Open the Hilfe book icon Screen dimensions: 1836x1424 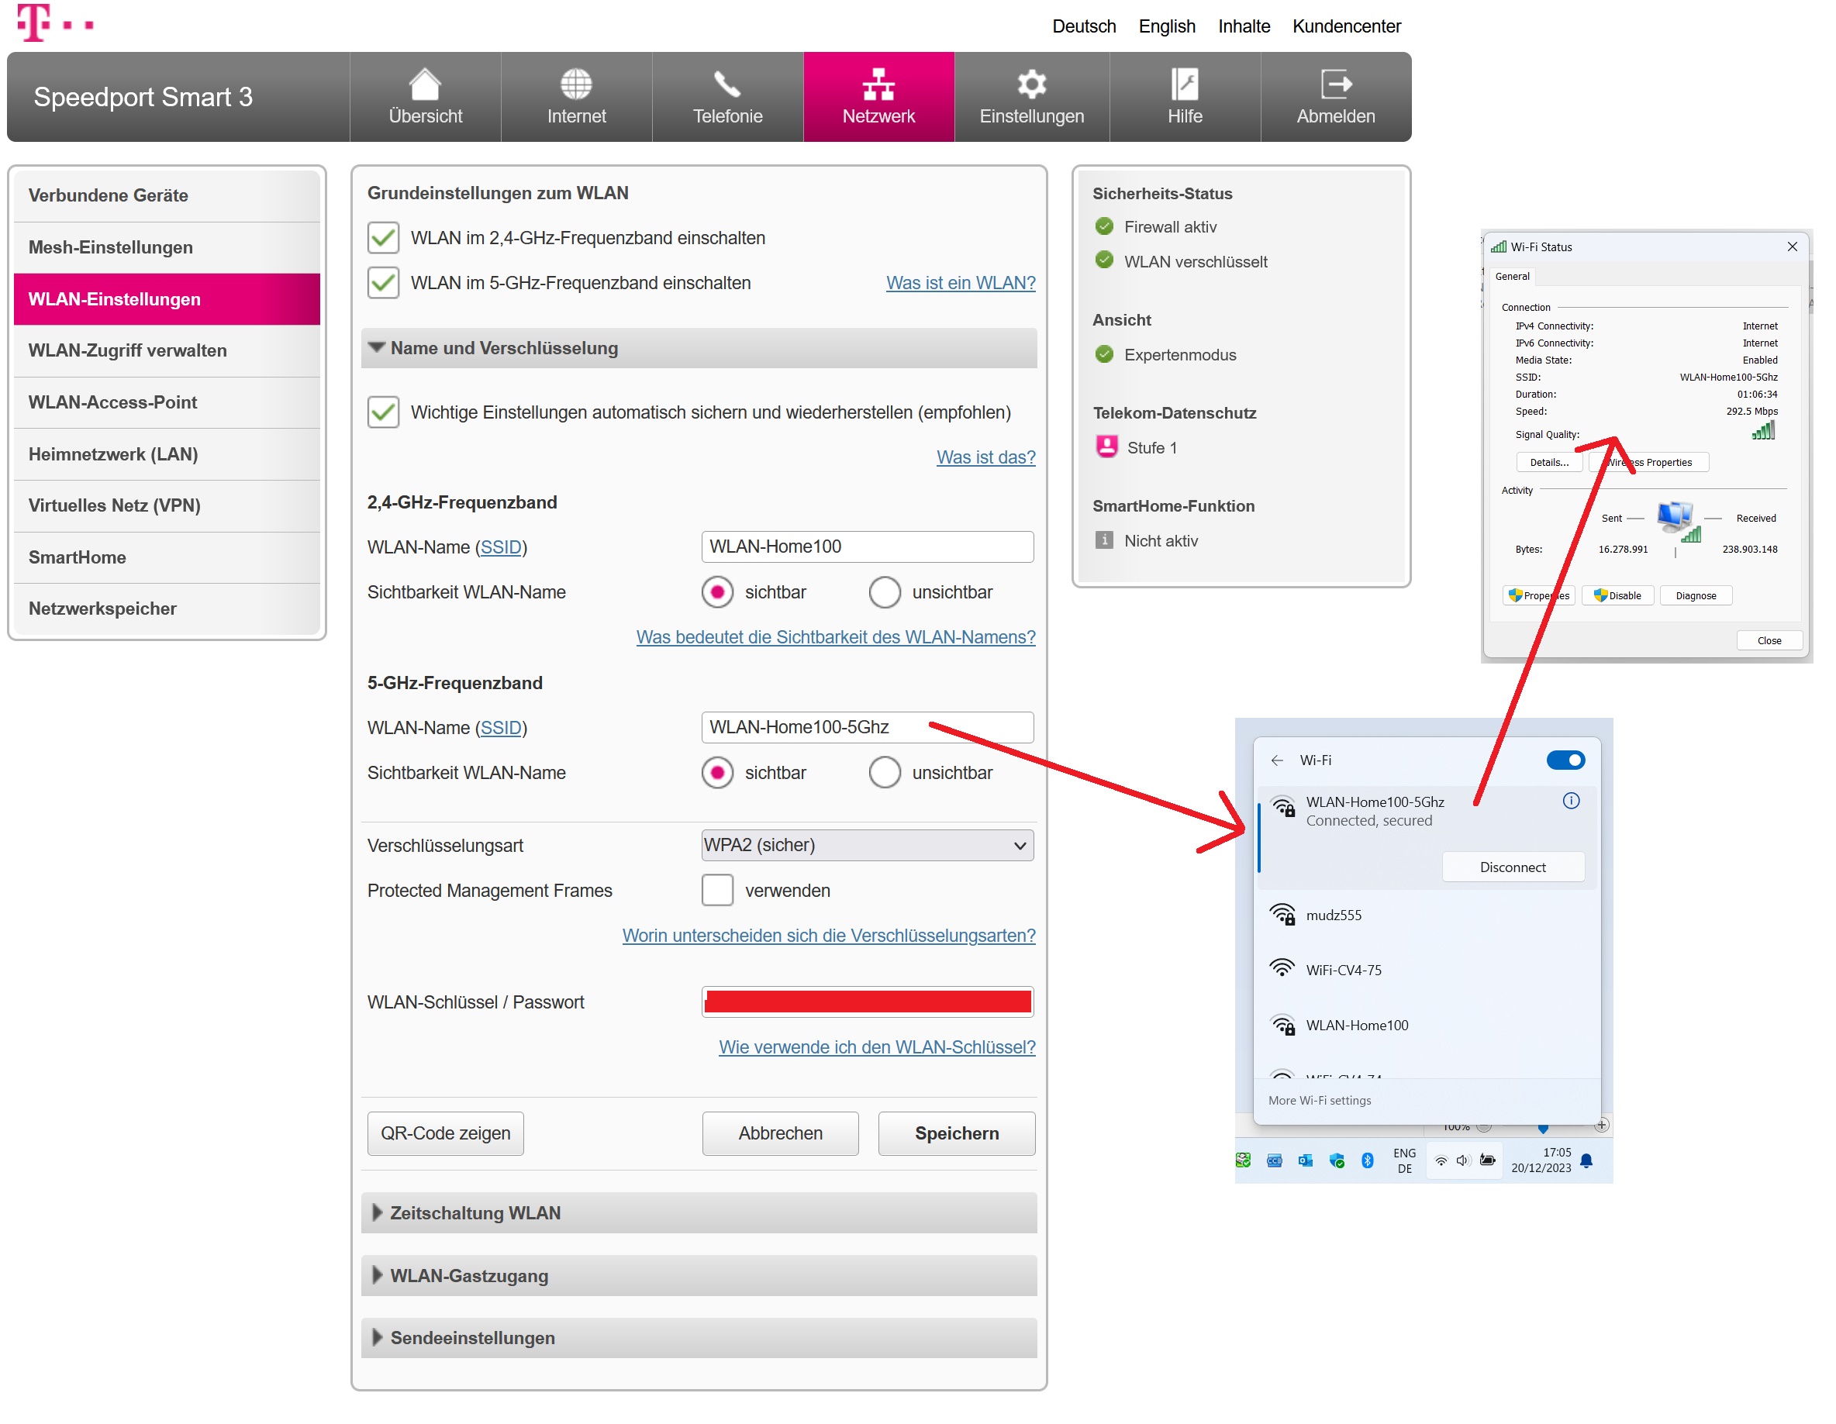click(x=1184, y=85)
